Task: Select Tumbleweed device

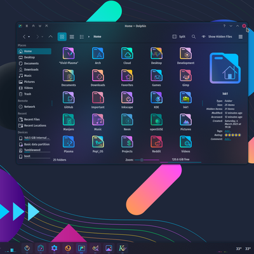Action: click(x=34, y=150)
